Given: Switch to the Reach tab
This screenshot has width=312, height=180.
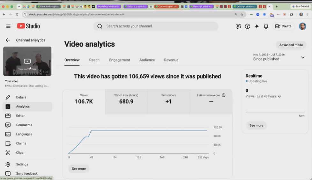Looking at the screenshot, I should click(94, 60).
